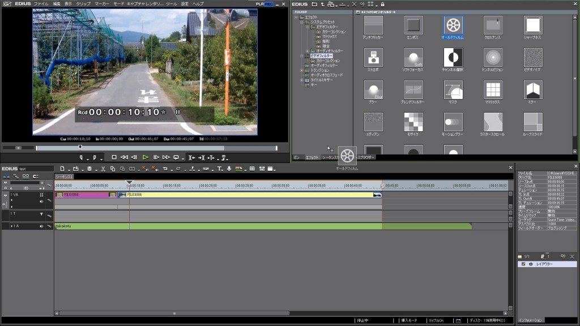Pick the シャープネス (Sharpness) filter
Viewport: 580px width, 326px height.
click(533, 25)
